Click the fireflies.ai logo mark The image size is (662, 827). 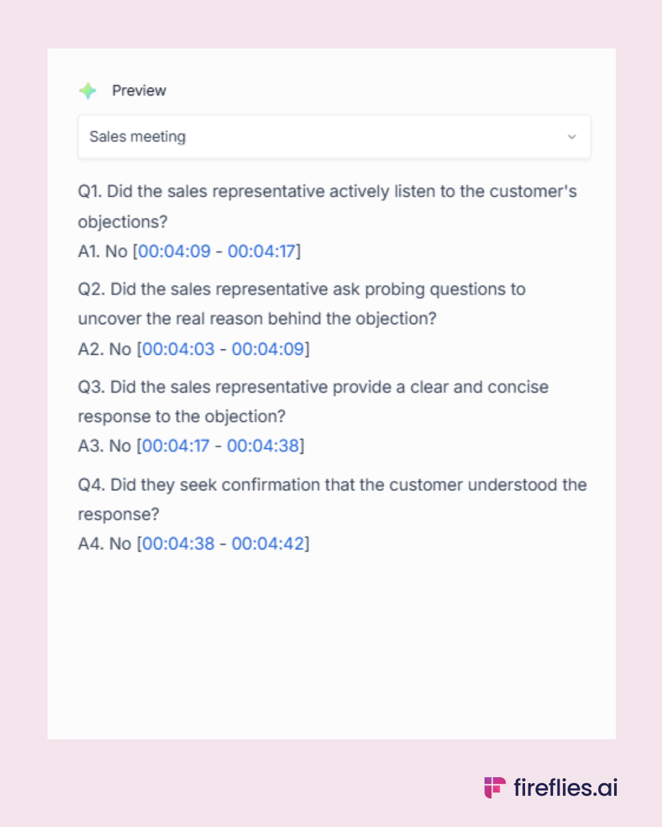coord(495,787)
